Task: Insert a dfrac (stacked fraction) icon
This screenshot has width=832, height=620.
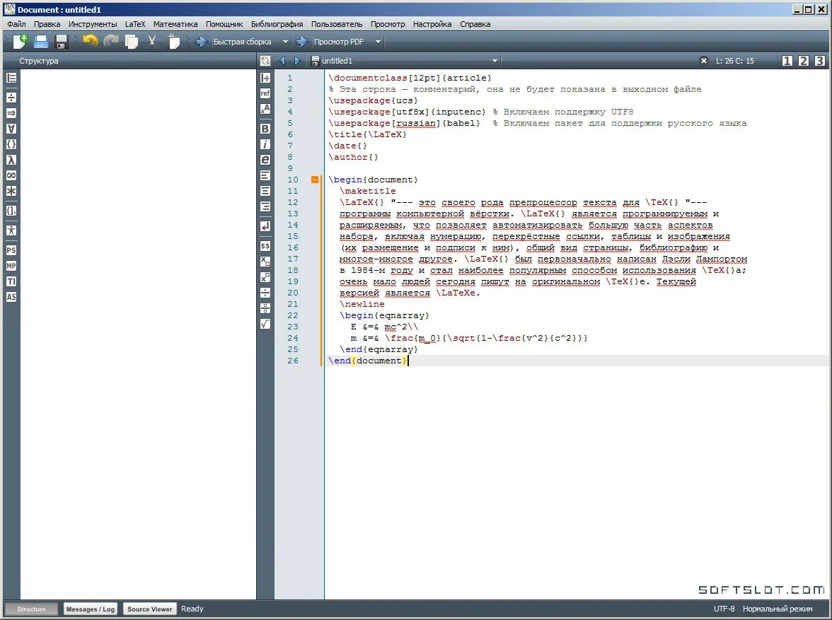Action: [265, 308]
